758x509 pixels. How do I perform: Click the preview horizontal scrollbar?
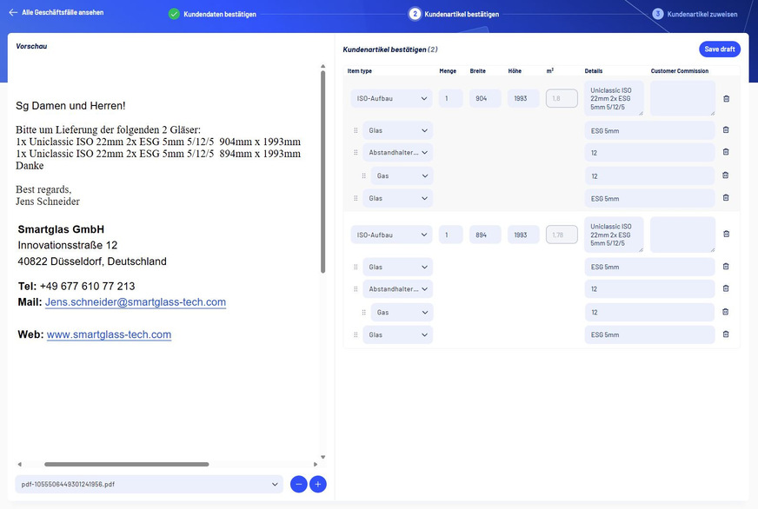click(126, 465)
